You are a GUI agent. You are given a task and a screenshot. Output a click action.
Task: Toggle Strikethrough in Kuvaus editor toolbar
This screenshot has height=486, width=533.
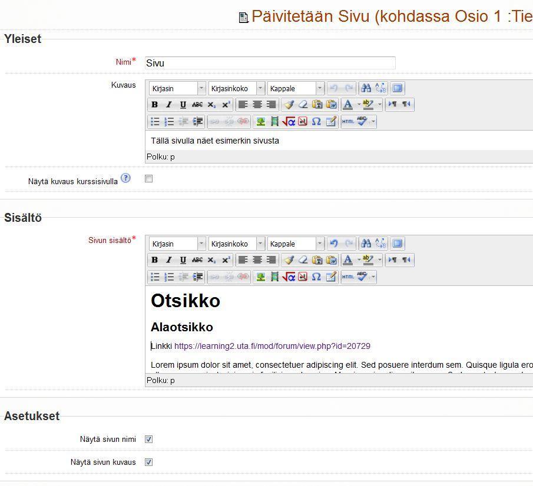tap(197, 105)
